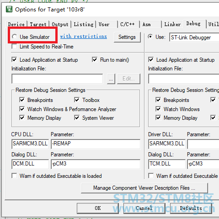
Task: Uncheck simulator Breakpoints checkbox
Action: [22, 100]
